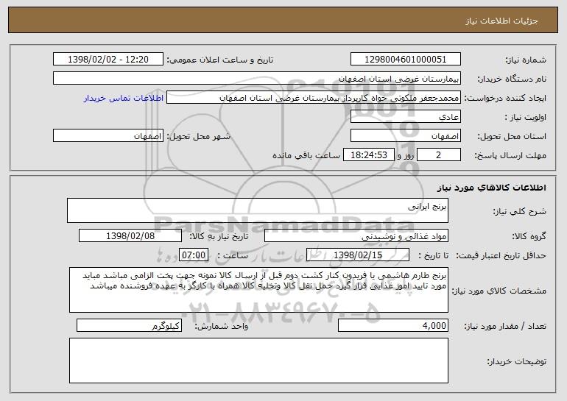Image resolution: width=567 pixels, height=401 pixels.
Task: Click the ایجاد کننده درخواست label
Action: point(505,98)
